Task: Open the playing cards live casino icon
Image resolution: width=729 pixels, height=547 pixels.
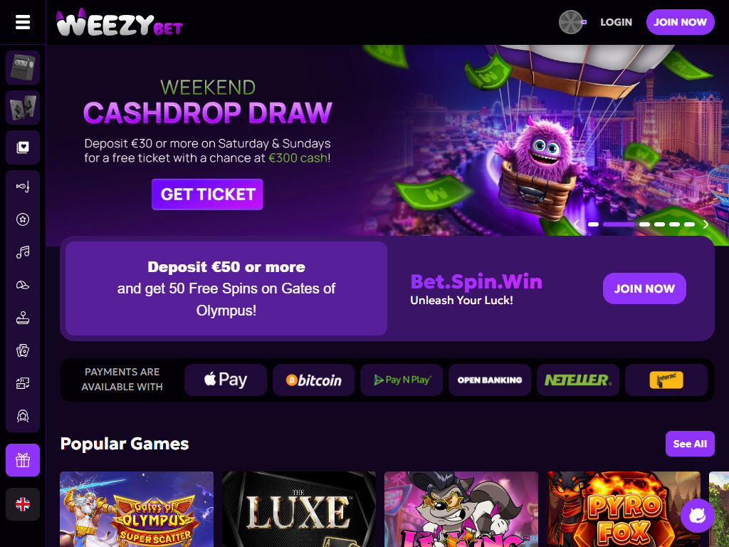Action: (23, 108)
